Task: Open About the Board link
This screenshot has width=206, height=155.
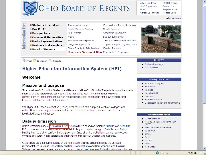Action: pyautogui.click(x=148, y=3)
